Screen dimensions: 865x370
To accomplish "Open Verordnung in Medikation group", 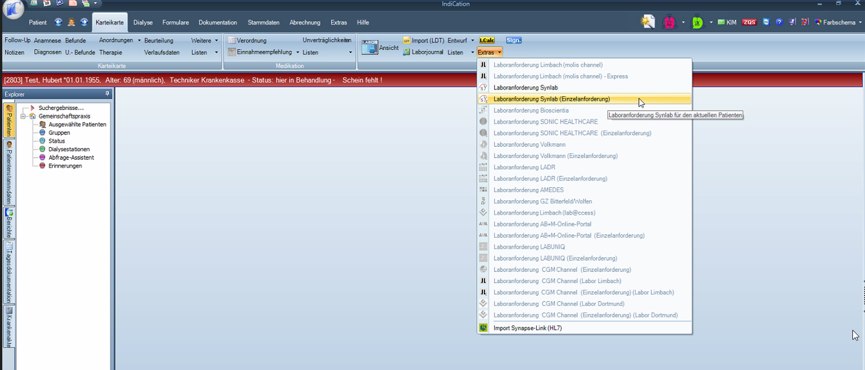I will click(x=251, y=40).
